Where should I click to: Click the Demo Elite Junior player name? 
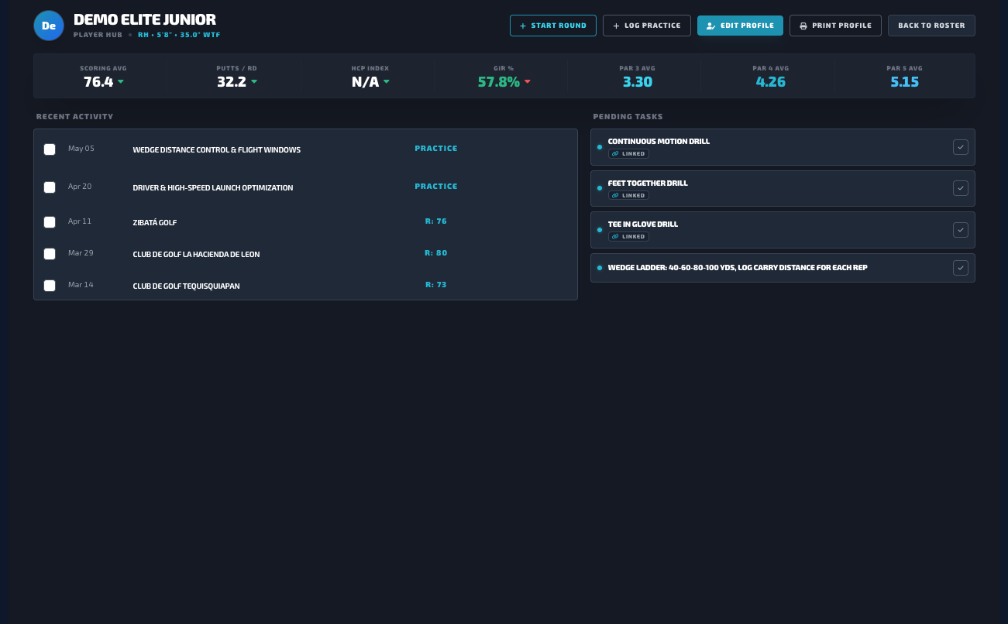(145, 19)
